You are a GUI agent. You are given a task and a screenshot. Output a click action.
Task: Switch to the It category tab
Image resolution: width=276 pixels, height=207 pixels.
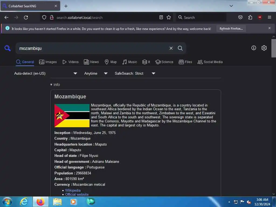146,62
